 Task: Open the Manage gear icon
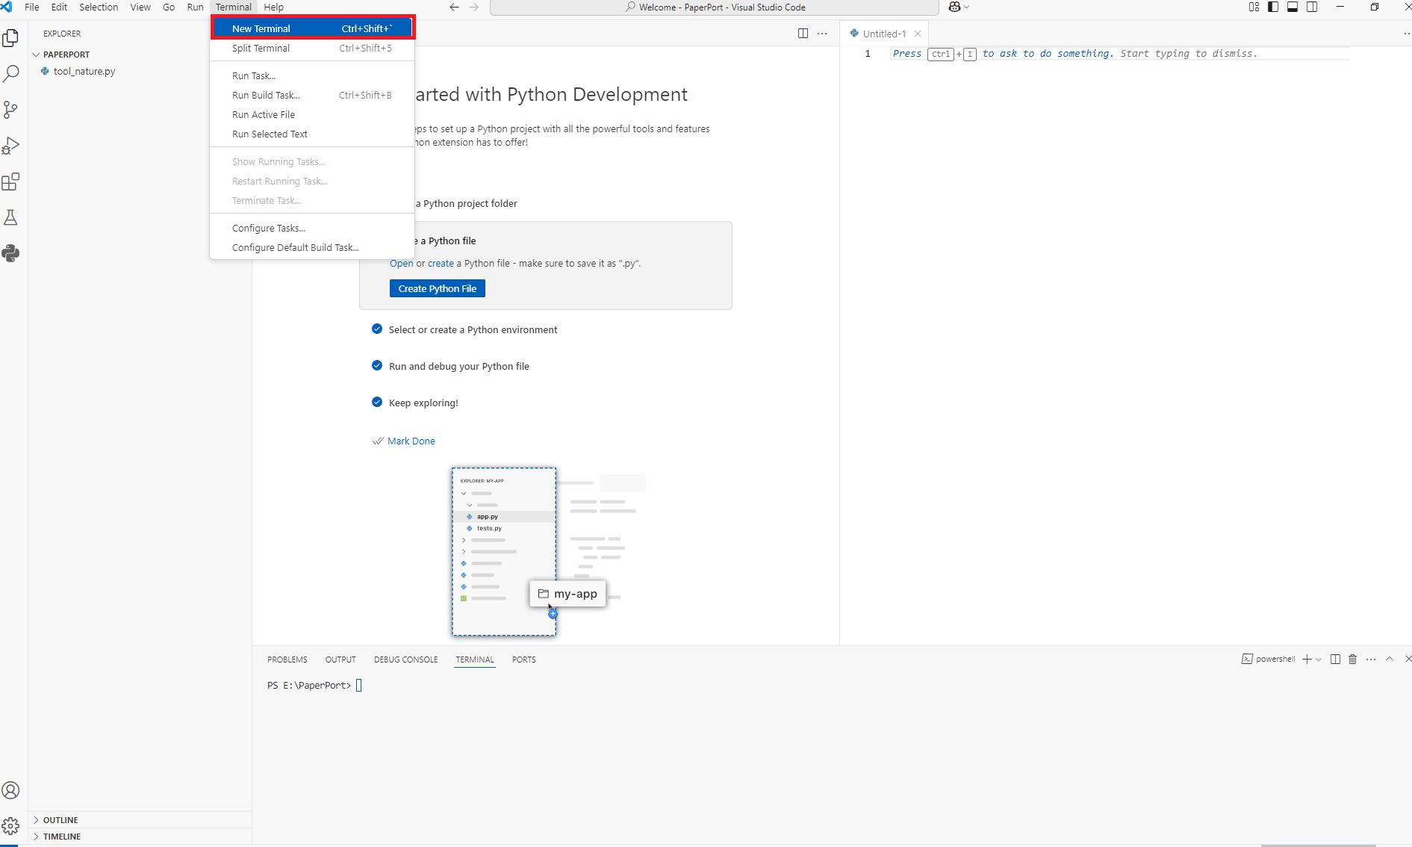[11, 826]
